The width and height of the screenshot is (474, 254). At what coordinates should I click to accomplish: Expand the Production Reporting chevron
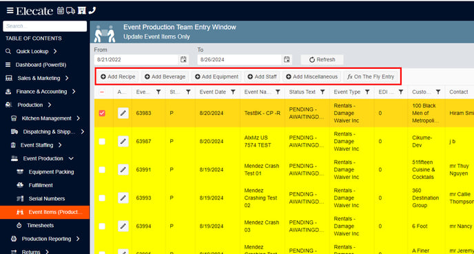78,239
